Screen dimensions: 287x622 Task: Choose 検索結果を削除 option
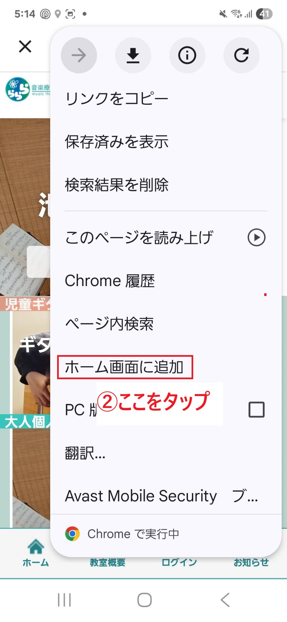(166, 185)
